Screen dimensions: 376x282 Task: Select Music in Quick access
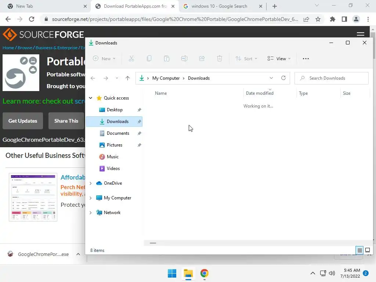click(113, 157)
